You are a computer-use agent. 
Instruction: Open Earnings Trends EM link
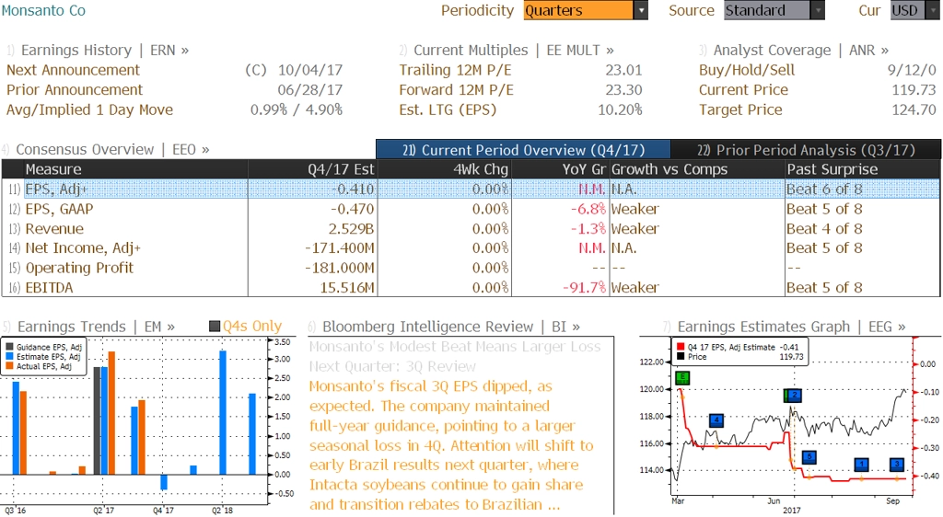(x=96, y=327)
